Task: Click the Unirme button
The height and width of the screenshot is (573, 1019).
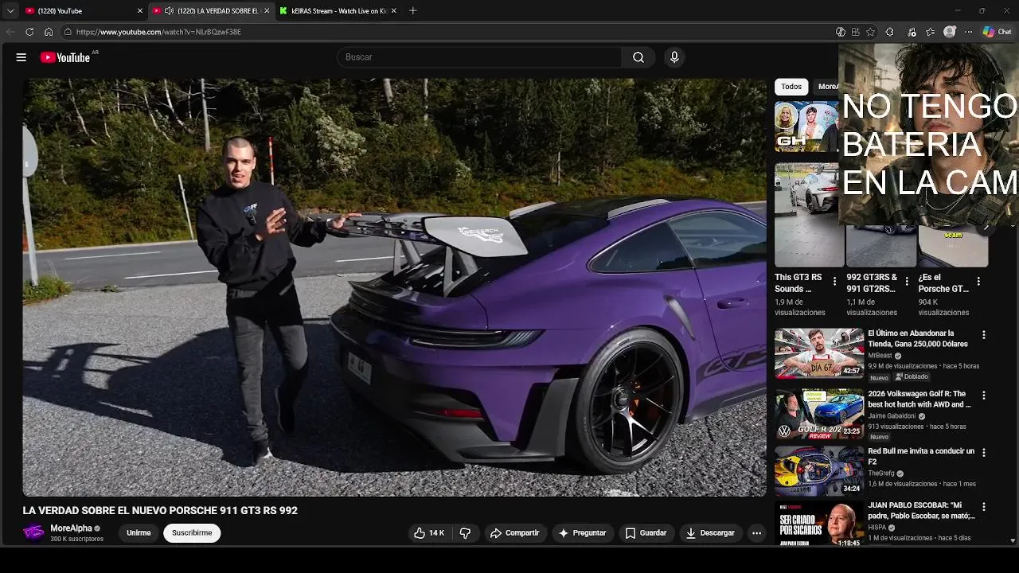Action: (139, 533)
